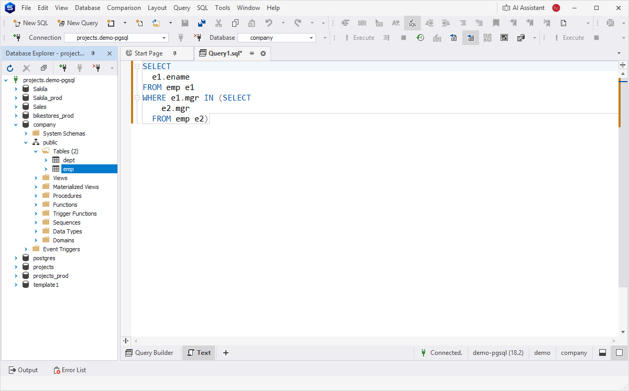Click the green-plus New Connection icon in Database Explorer
Image resolution: width=629 pixels, height=391 pixels.
tap(63, 68)
